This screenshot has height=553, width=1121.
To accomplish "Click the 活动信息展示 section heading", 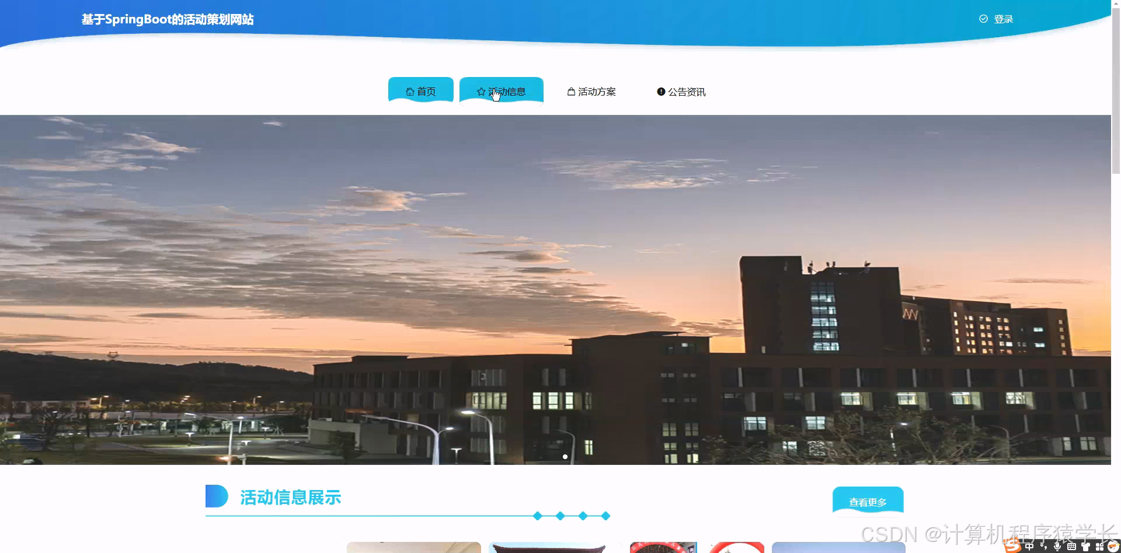I will point(291,498).
